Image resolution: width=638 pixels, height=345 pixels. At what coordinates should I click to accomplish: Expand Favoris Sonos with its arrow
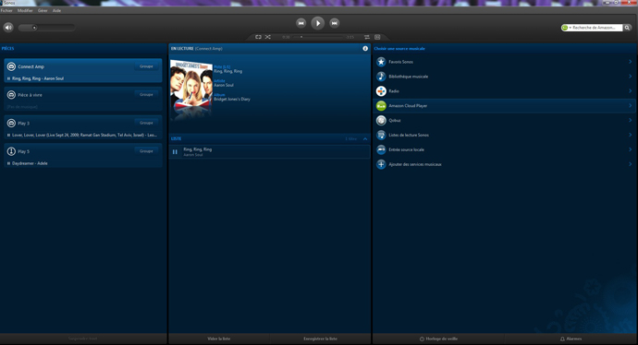coord(630,62)
